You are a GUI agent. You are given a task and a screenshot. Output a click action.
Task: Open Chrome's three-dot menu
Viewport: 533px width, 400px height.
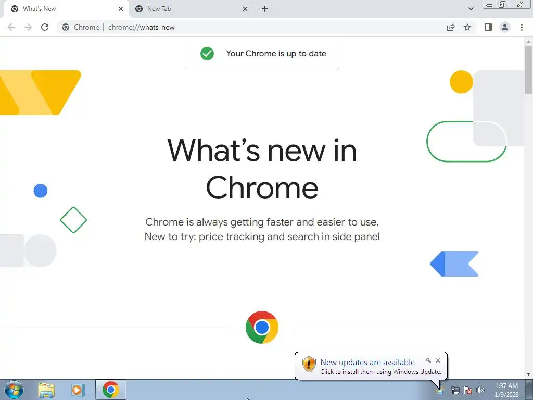(522, 27)
